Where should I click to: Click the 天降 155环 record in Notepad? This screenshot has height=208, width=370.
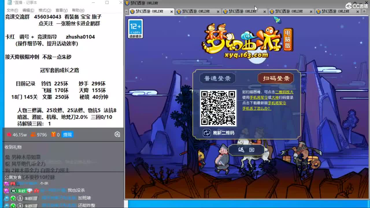tap(92, 90)
